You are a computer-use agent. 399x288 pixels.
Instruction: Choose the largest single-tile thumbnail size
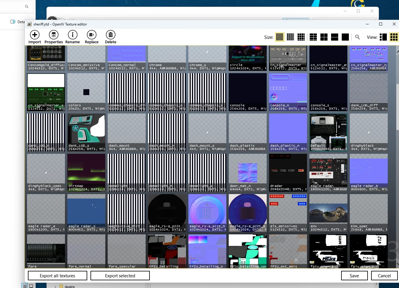point(345,37)
